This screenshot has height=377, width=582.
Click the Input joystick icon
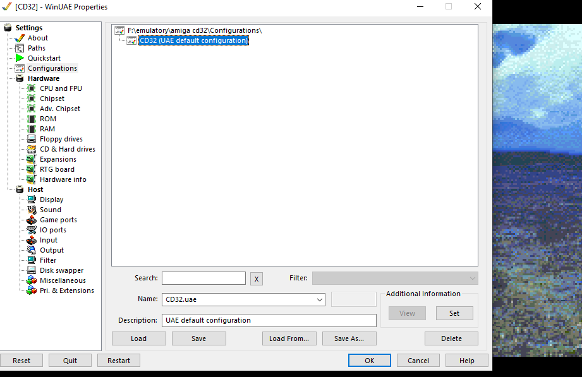coord(32,240)
